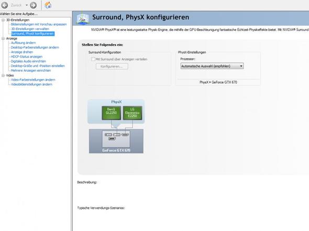Open Digitales Audio einrichten link
The image size is (309, 231).
[28, 61]
